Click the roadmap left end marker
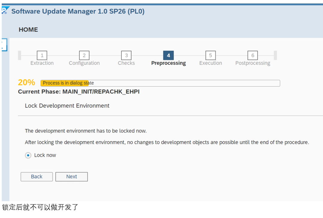The height and width of the screenshot is (218, 323). 19,55
